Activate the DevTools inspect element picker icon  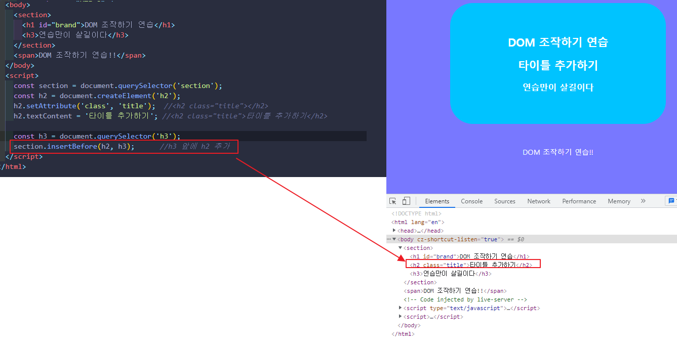point(393,201)
